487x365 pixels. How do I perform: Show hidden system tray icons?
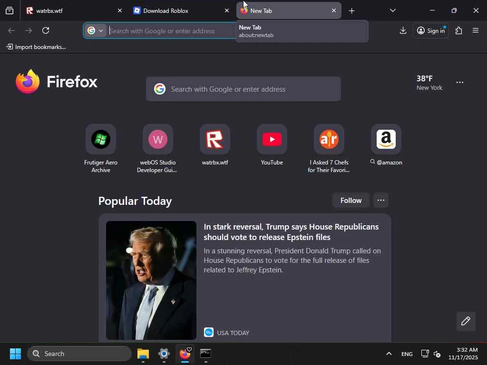tap(389, 354)
